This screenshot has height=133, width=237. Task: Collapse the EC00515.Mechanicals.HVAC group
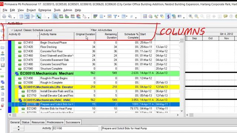pos(16,100)
